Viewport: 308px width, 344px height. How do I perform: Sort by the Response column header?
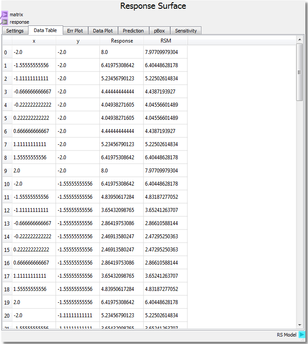[x=122, y=41]
